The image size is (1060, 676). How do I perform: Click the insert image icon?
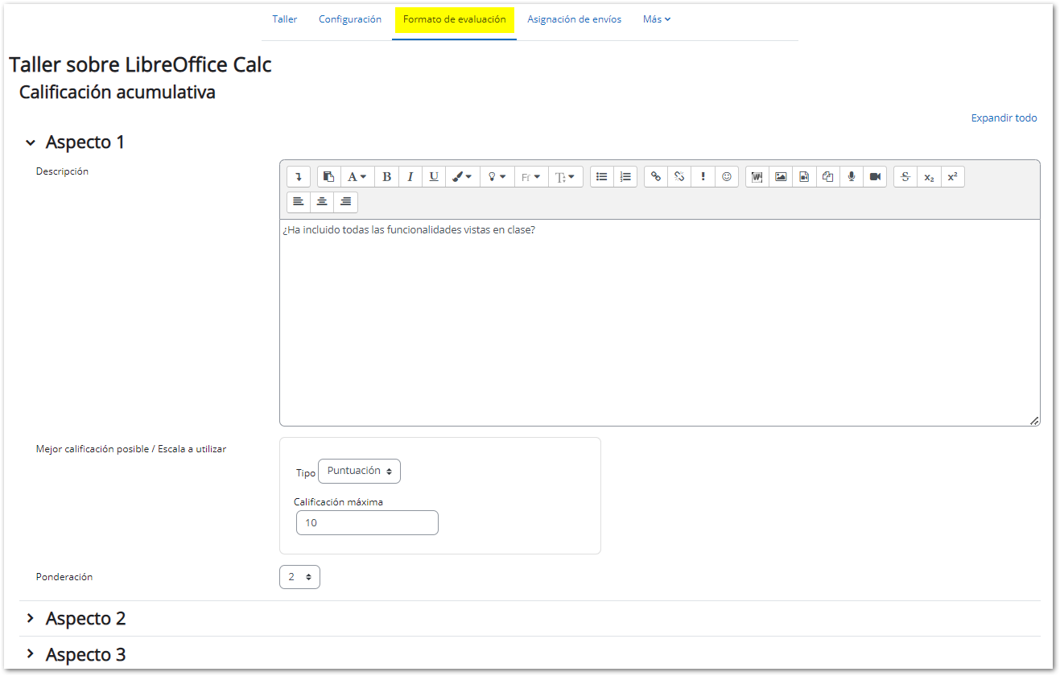pyautogui.click(x=781, y=177)
